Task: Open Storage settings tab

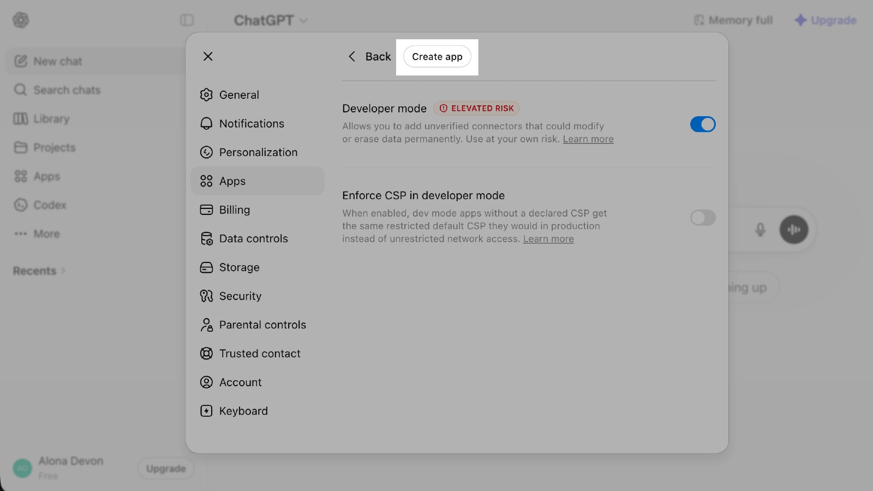Action: (x=258, y=267)
